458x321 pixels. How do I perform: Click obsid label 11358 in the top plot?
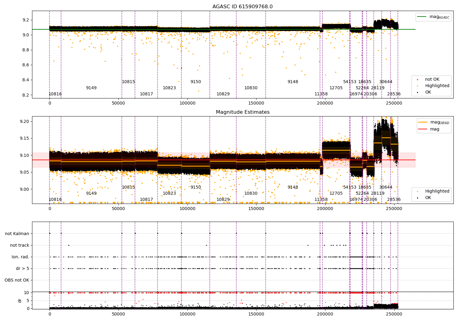321,94
